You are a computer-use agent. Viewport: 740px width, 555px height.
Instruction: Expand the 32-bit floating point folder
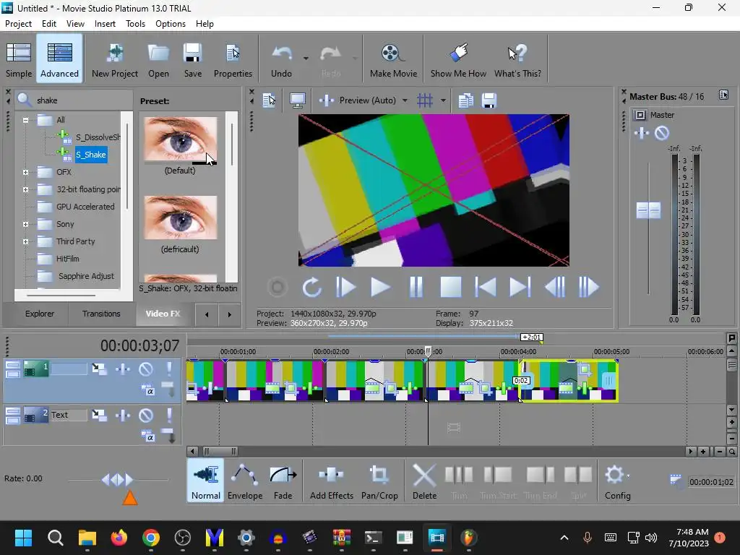tap(25, 190)
